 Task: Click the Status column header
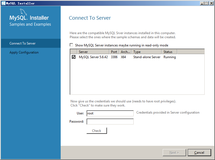pyautogui.click(x=170, y=52)
